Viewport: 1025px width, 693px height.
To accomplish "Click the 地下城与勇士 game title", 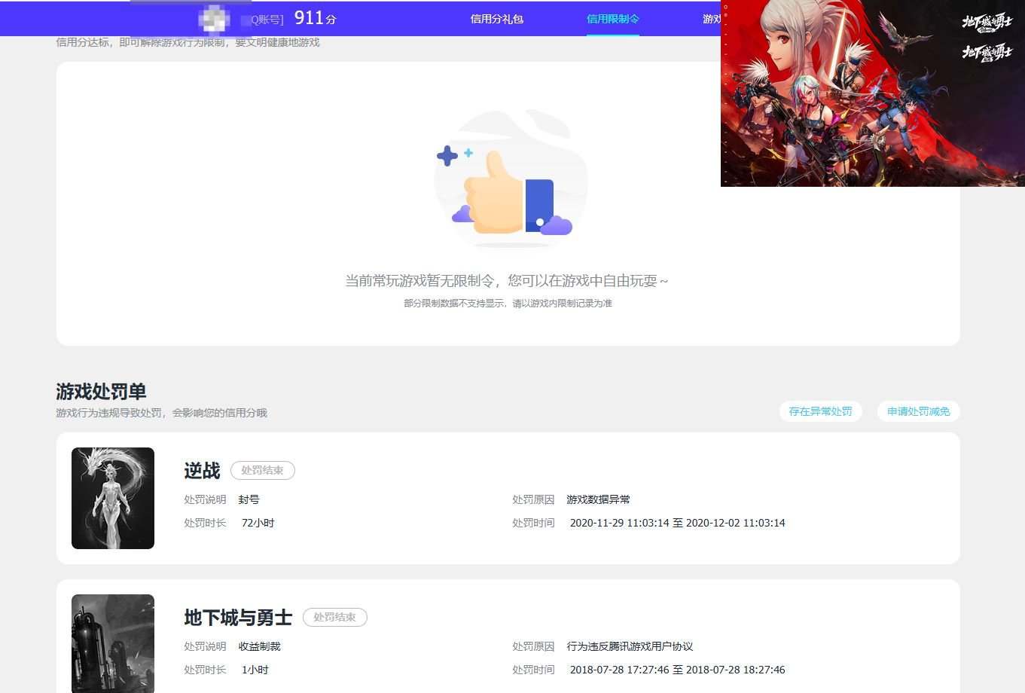I will tap(238, 618).
